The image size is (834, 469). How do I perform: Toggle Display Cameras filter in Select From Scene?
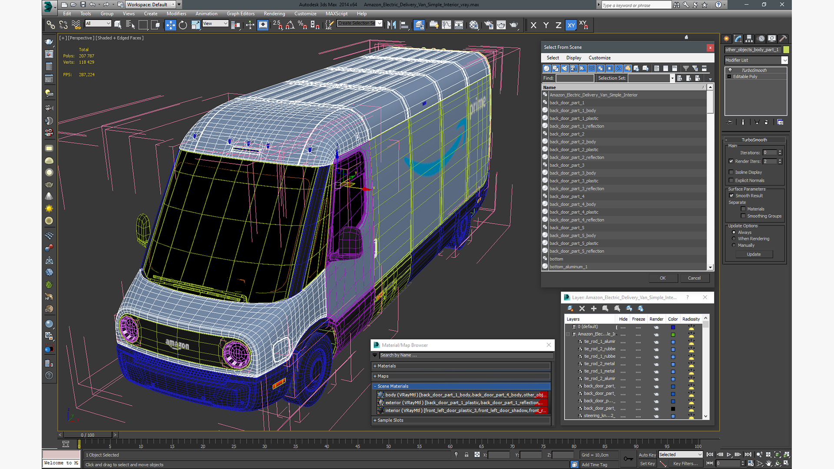click(x=573, y=68)
